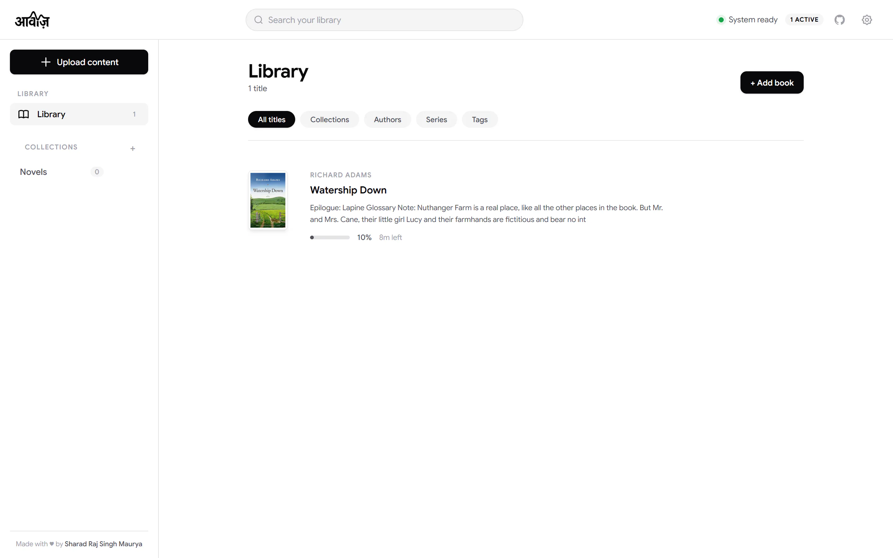
Task: Open settings via the gear icon
Action: tap(867, 20)
